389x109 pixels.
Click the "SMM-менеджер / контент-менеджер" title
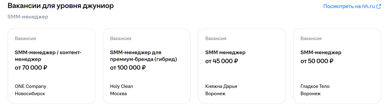click(48, 56)
